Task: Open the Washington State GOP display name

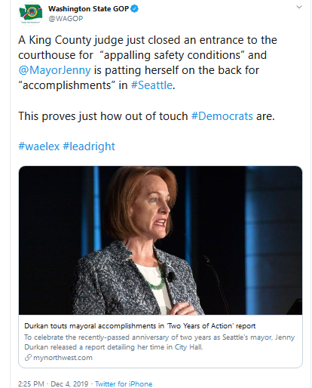Action: [x=88, y=9]
